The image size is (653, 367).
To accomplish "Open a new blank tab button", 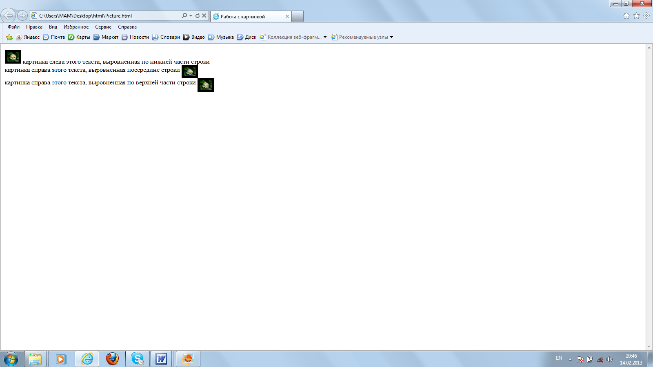I will tap(298, 16).
